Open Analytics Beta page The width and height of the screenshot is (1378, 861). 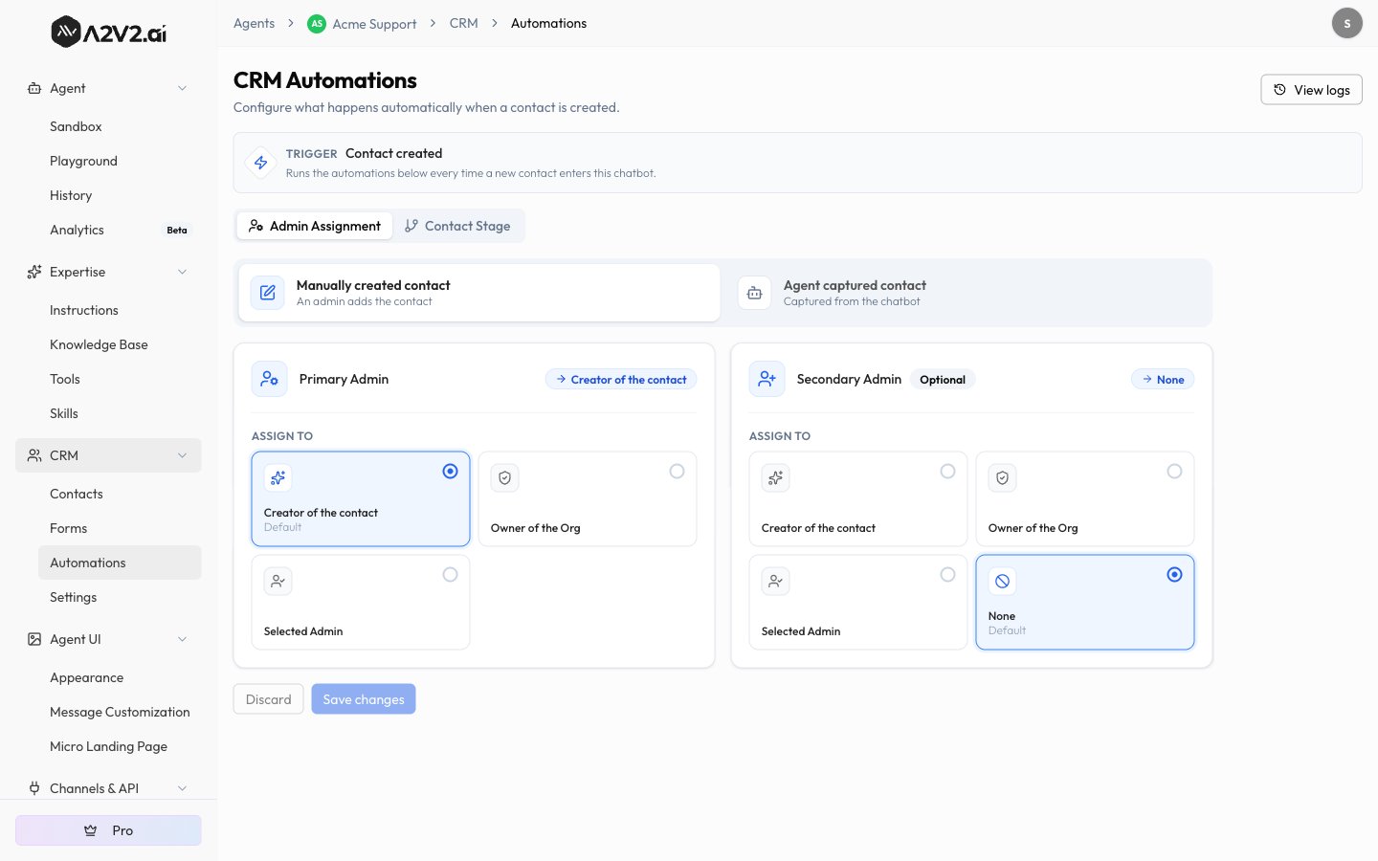click(120, 230)
